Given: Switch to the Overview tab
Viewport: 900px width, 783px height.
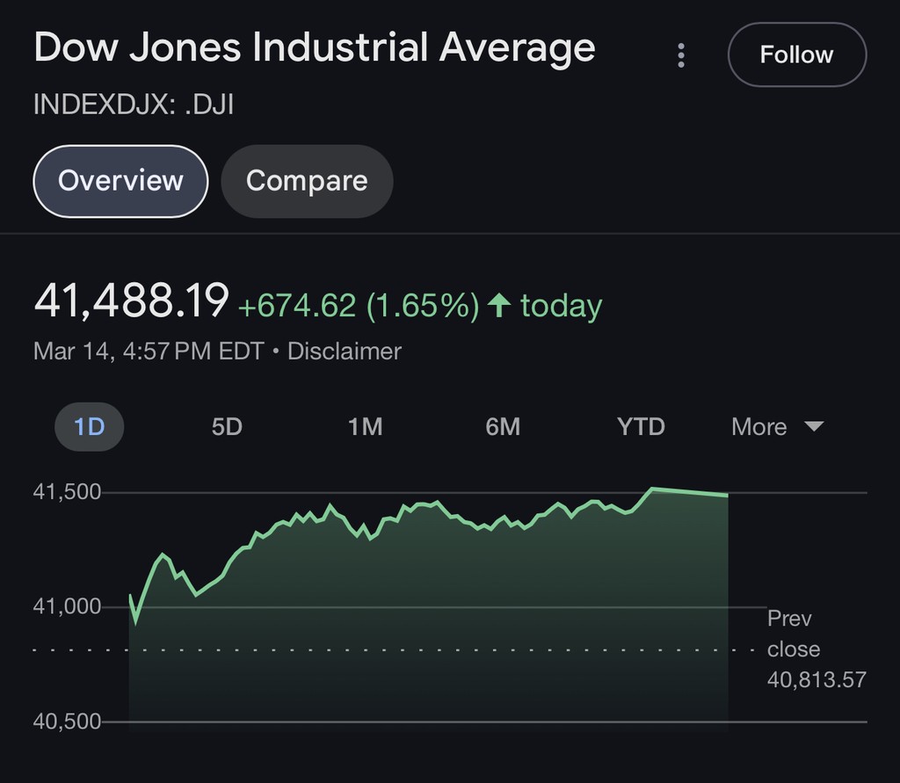Looking at the screenshot, I should (x=120, y=181).
